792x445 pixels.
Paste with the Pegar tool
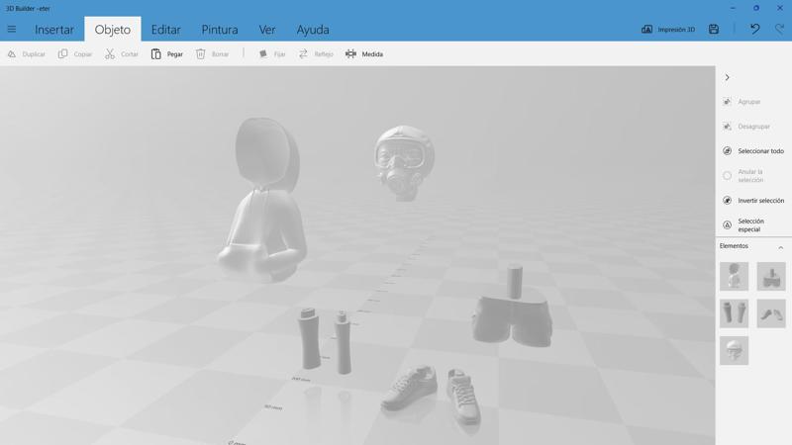tap(166, 54)
